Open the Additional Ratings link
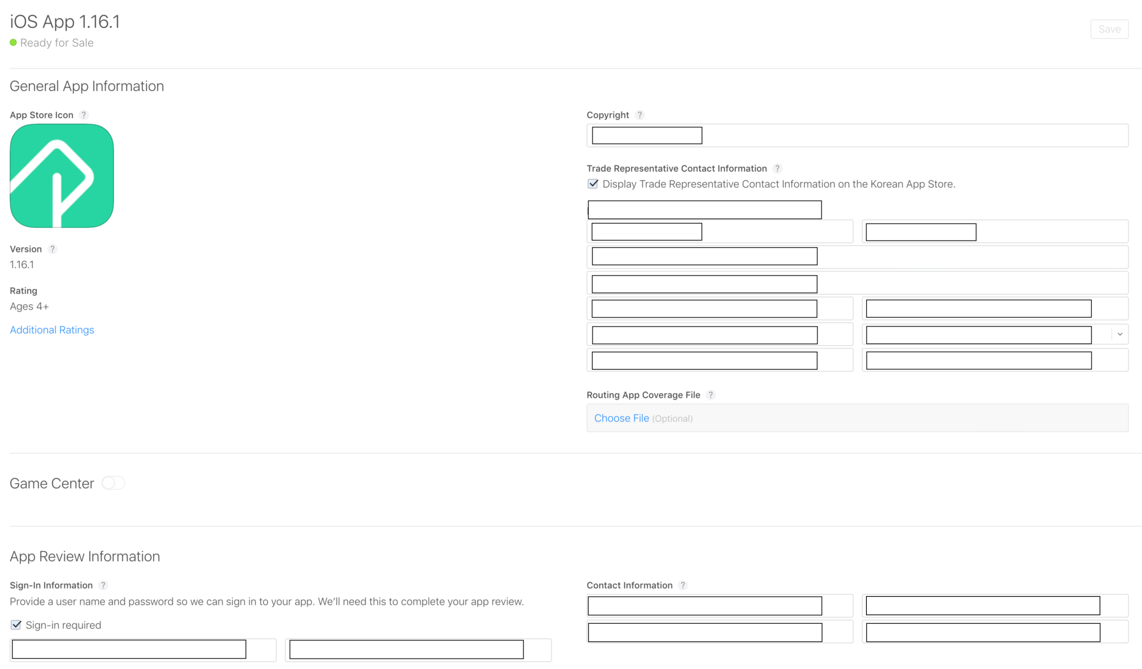 52,330
